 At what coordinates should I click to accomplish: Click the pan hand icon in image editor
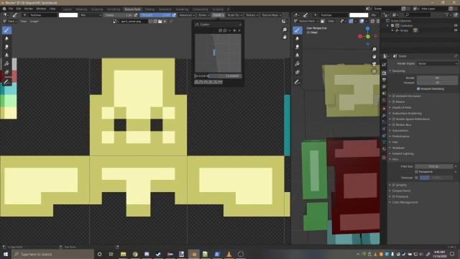pos(285,37)
